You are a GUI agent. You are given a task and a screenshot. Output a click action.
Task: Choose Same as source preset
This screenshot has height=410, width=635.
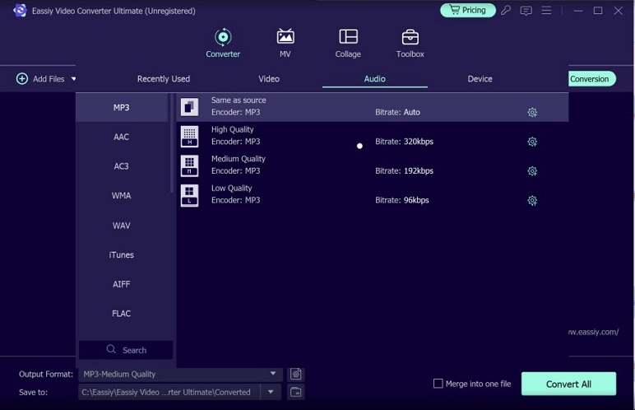(x=372, y=107)
